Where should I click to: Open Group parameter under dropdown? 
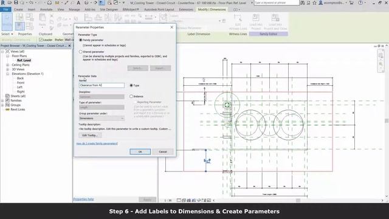102,118
